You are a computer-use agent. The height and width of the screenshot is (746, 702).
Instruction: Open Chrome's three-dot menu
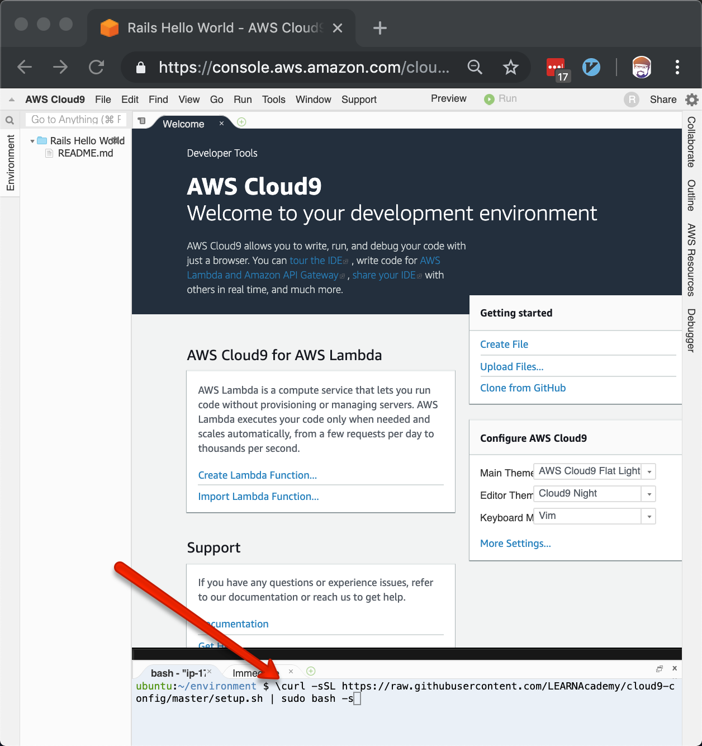point(677,67)
